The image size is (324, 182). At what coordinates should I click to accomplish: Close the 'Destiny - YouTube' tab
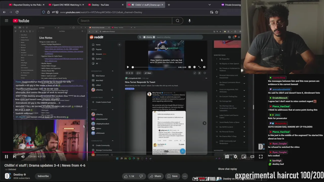pyautogui.click(x=123, y=5)
